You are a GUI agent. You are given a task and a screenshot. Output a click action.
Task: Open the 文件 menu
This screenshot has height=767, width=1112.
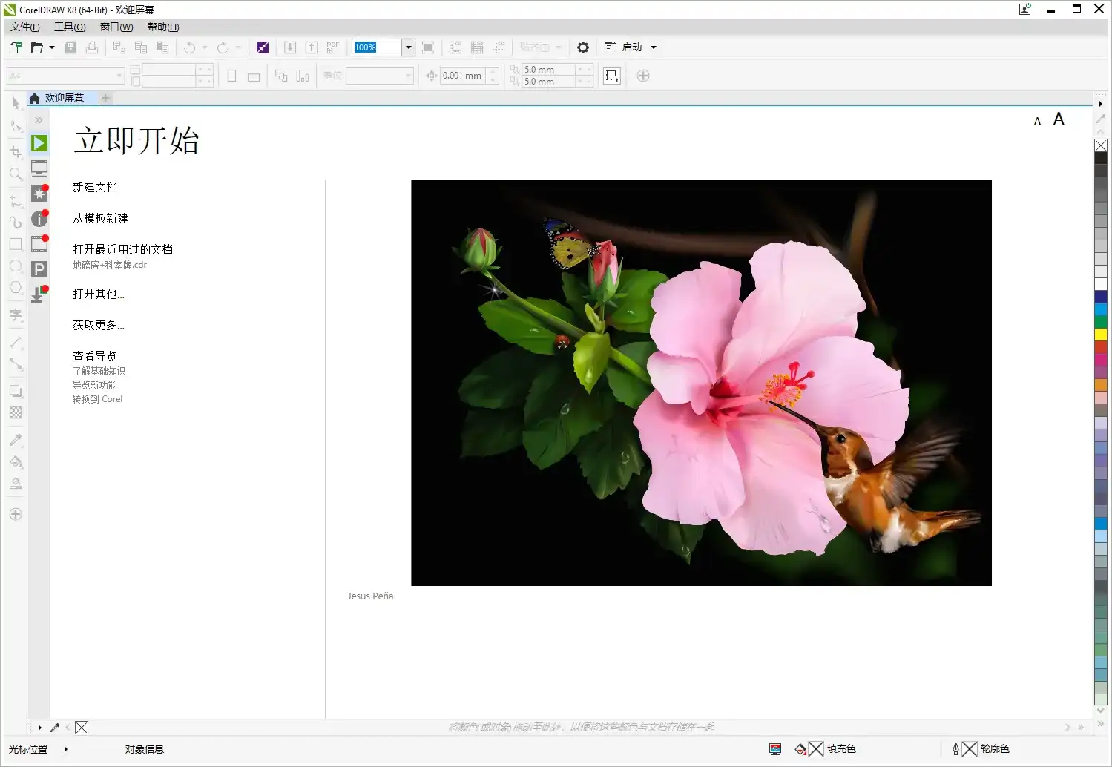pyautogui.click(x=24, y=27)
